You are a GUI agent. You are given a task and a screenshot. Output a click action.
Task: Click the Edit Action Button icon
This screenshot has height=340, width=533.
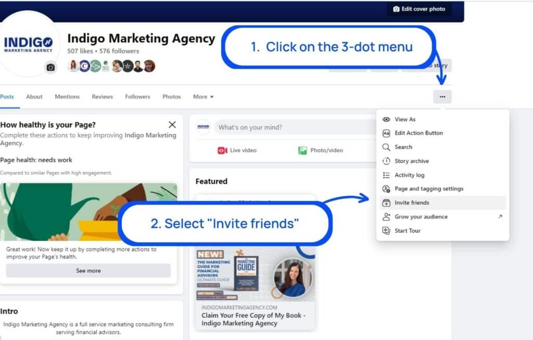(x=386, y=133)
